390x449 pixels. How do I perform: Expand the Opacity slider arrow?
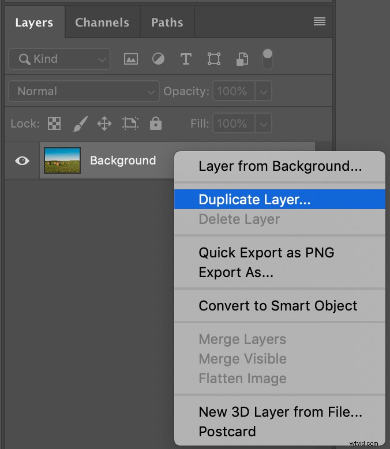264,91
